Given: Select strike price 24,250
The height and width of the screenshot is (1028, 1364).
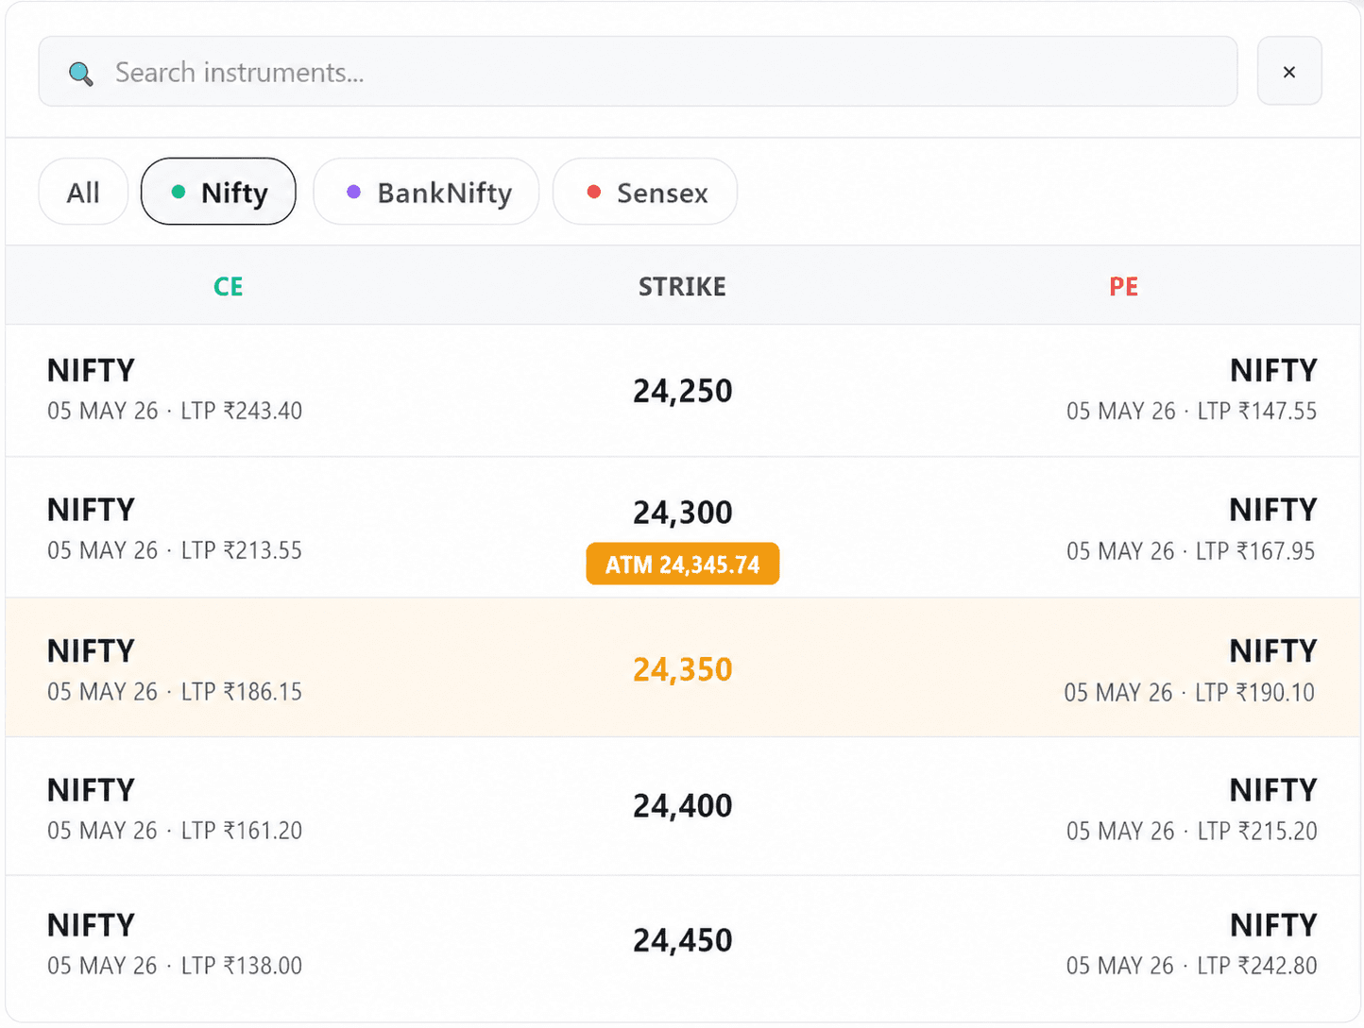Looking at the screenshot, I should click(x=682, y=391).
